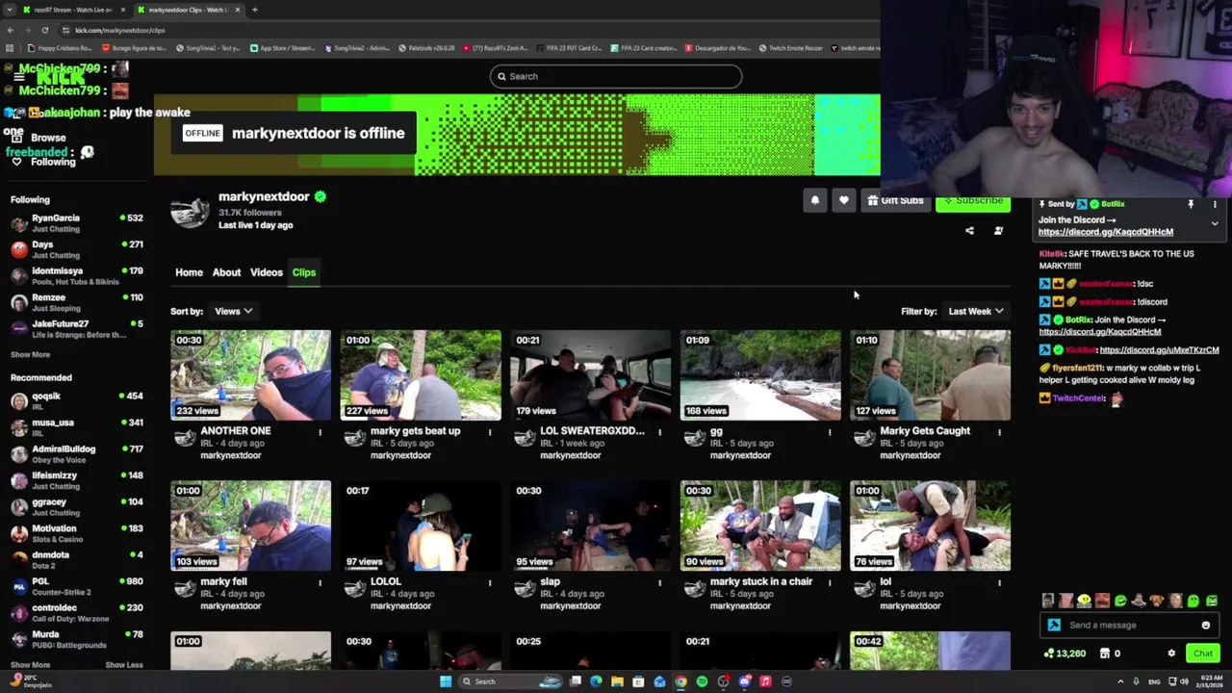Switch to the raza97 Stream browser tab
The image size is (1232, 693).
(x=74, y=10)
